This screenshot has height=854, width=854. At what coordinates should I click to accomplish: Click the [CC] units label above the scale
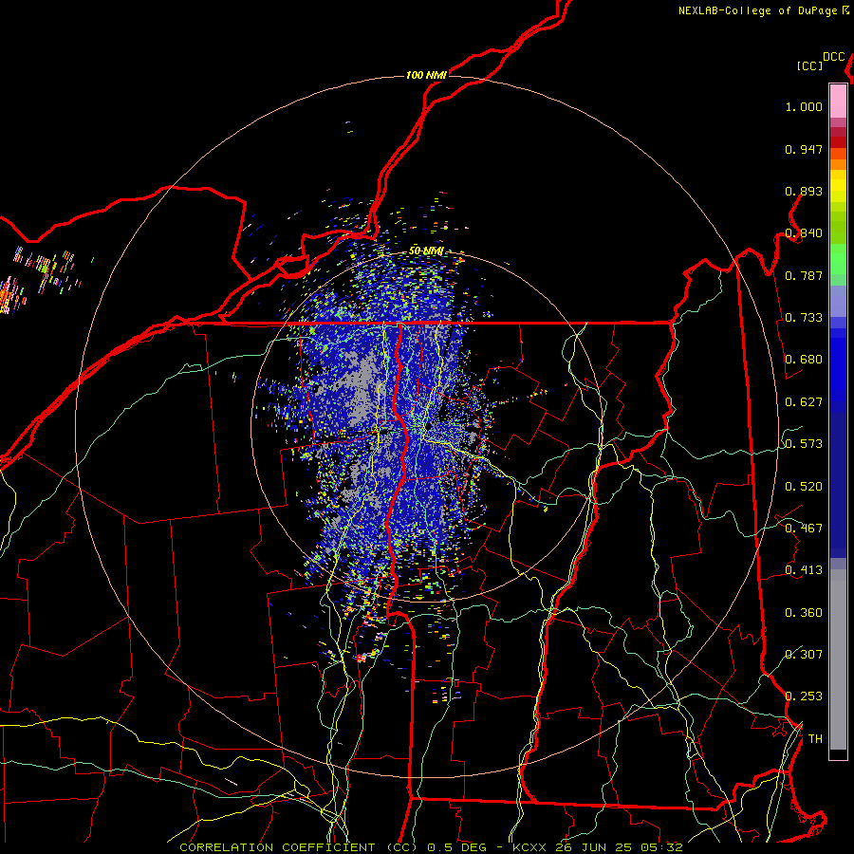pos(809,65)
